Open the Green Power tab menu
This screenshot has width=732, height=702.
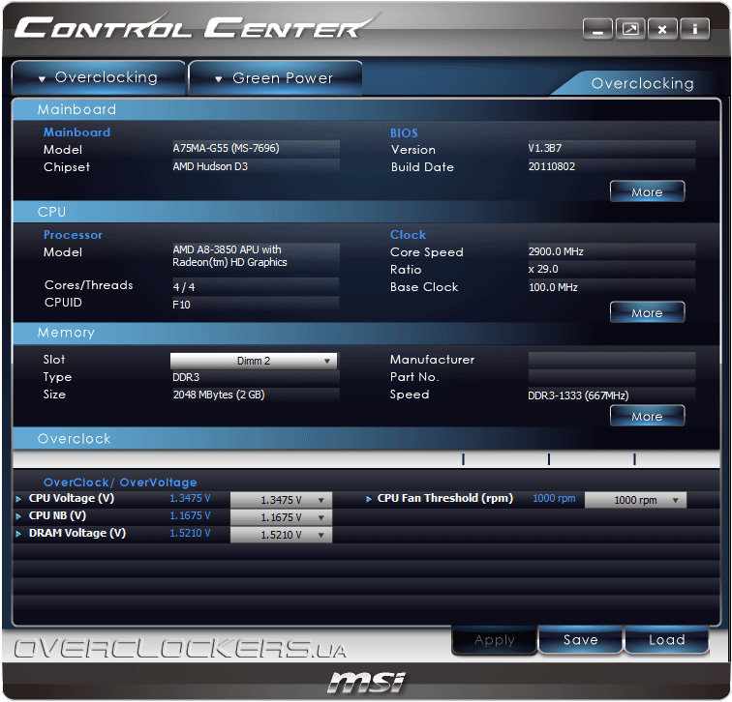[x=275, y=78]
